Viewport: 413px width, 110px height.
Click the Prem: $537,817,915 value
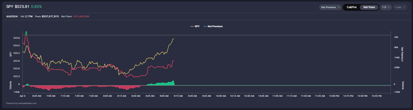[x=47, y=16]
